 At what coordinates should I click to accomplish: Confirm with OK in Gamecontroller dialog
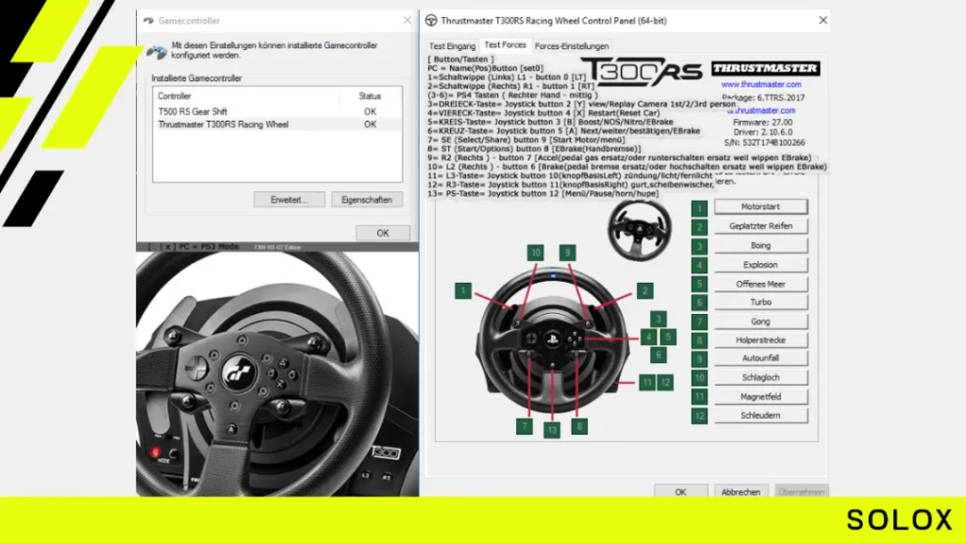(383, 234)
